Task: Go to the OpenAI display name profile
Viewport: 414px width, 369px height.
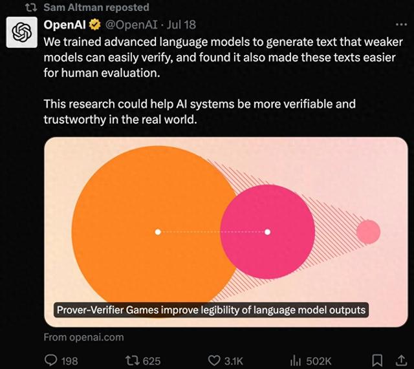Action: 65,25
